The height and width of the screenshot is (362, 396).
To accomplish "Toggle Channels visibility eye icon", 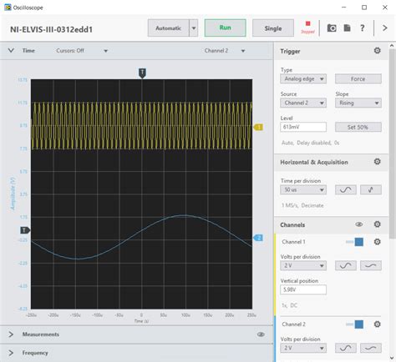I will point(359,224).
